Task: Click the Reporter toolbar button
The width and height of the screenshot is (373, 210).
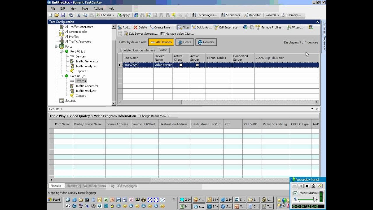Action: [253, 15]
